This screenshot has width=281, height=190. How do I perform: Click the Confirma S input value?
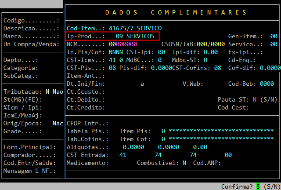point(258,186)
